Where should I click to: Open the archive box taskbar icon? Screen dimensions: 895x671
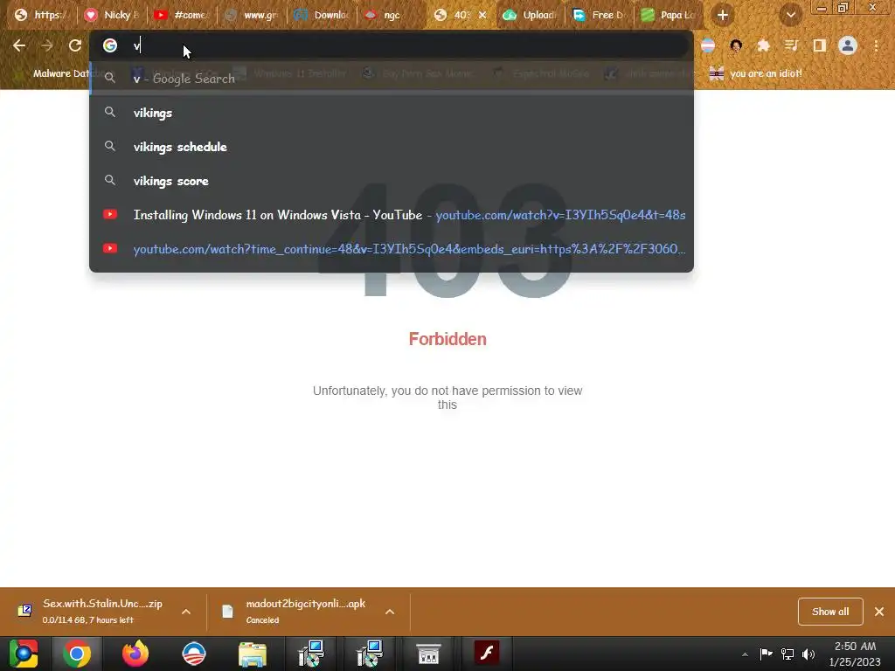pos(428,654)
